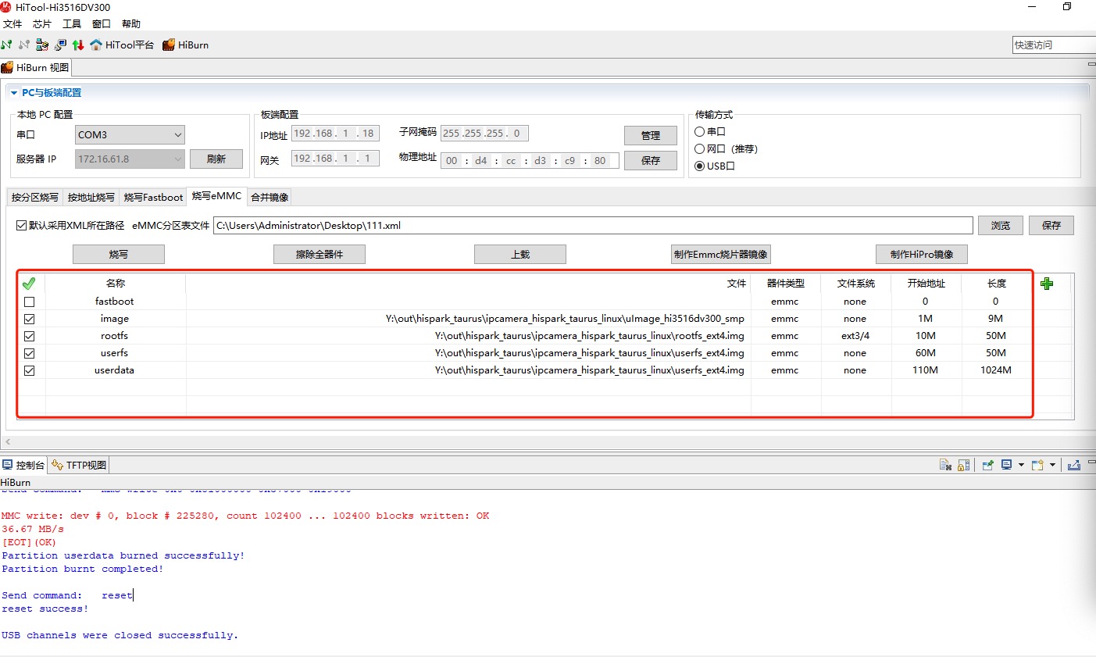Click 保存 button next to 浏览

pos(1051,225)
